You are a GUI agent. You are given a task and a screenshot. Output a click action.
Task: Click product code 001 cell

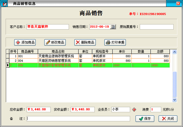pyautogui.click(x=28, y=56)
